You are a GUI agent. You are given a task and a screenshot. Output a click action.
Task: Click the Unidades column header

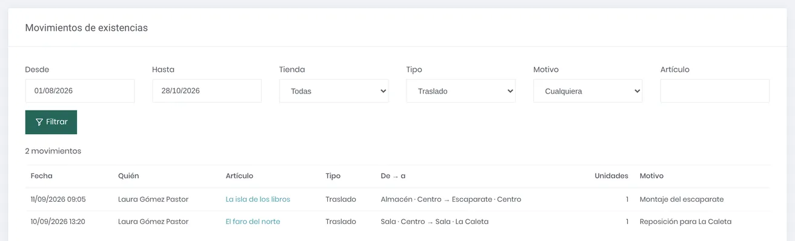[611, 176]
